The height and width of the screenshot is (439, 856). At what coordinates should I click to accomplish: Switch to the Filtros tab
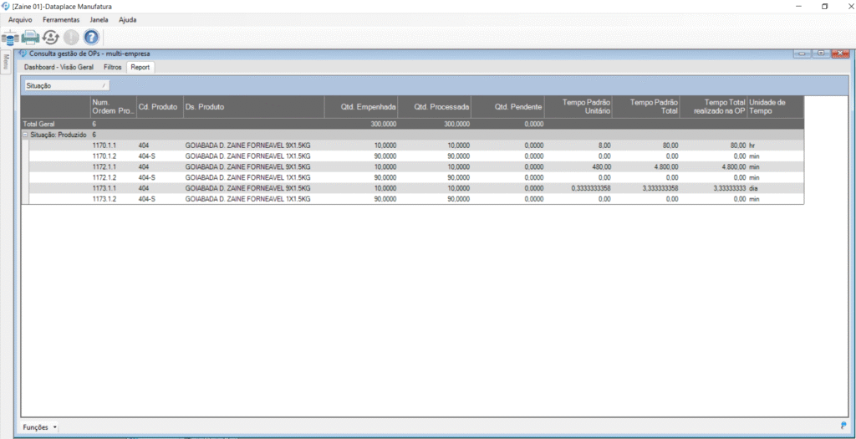coord(113,67)
